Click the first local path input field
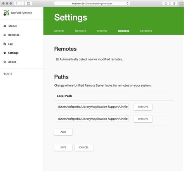This screenshot has height=172, width=184. pyautogui.click(x=93, y=107)
